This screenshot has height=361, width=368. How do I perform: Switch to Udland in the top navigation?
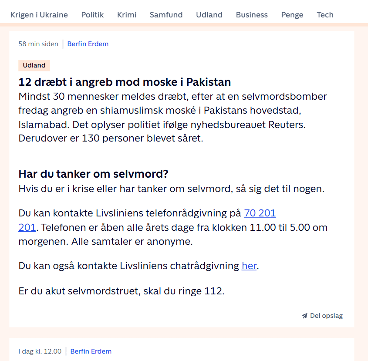209,15
